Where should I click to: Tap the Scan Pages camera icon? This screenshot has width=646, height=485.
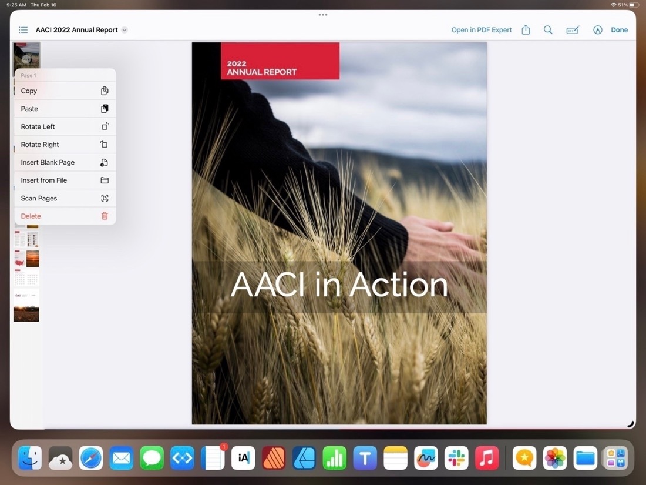(x=105, y=198)
